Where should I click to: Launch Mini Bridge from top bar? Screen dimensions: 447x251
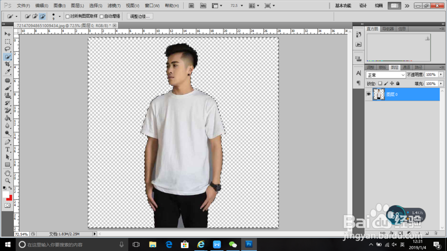pyautogui.click(x=203, y=6)
